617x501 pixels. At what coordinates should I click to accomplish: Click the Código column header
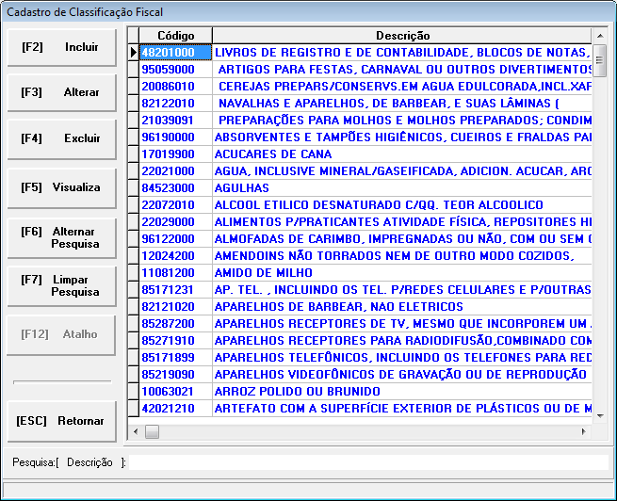[175, 35]
